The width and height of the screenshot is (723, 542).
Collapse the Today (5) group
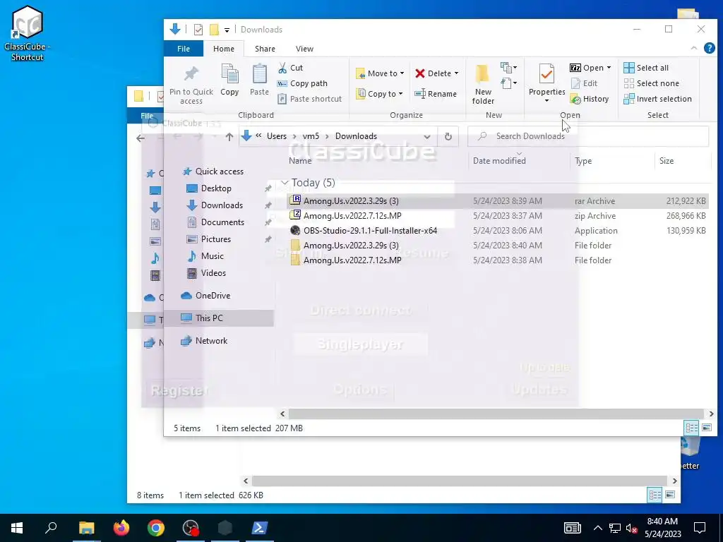284,183
